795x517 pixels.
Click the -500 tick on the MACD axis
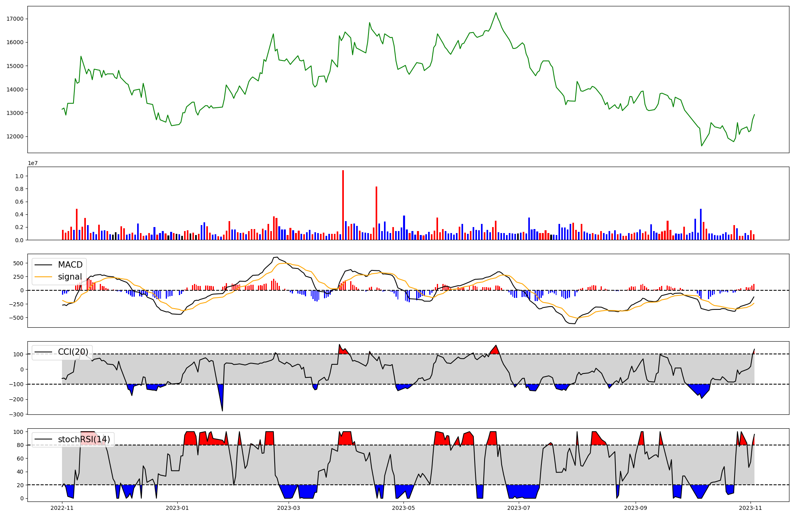click(17, 317)
